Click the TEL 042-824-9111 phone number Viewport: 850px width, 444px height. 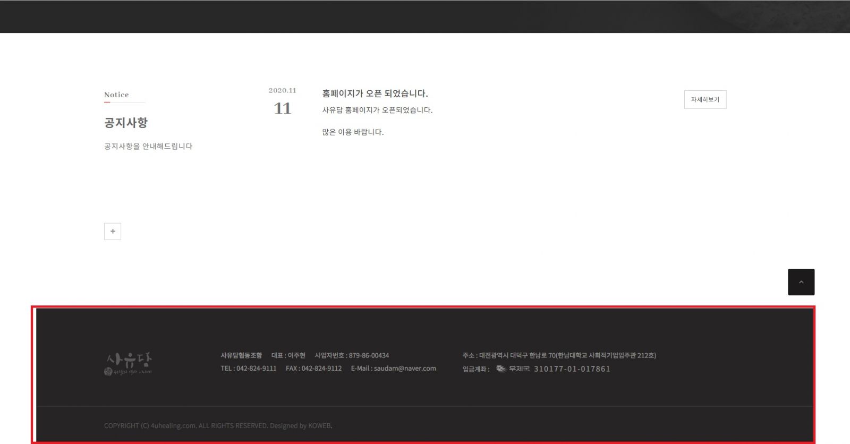249,369
